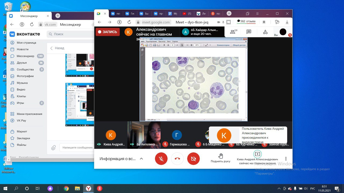Open notification center in the taskbar
This screenshot has width=344, height=193.
tap(337, 188)
